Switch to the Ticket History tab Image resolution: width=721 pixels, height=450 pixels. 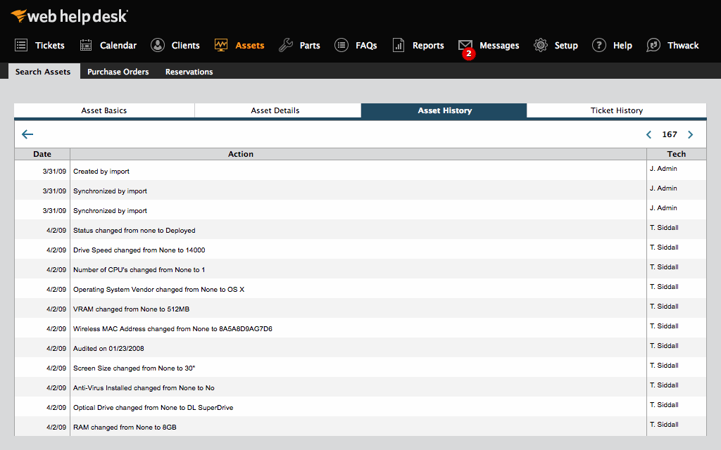(x=615, y=110)
